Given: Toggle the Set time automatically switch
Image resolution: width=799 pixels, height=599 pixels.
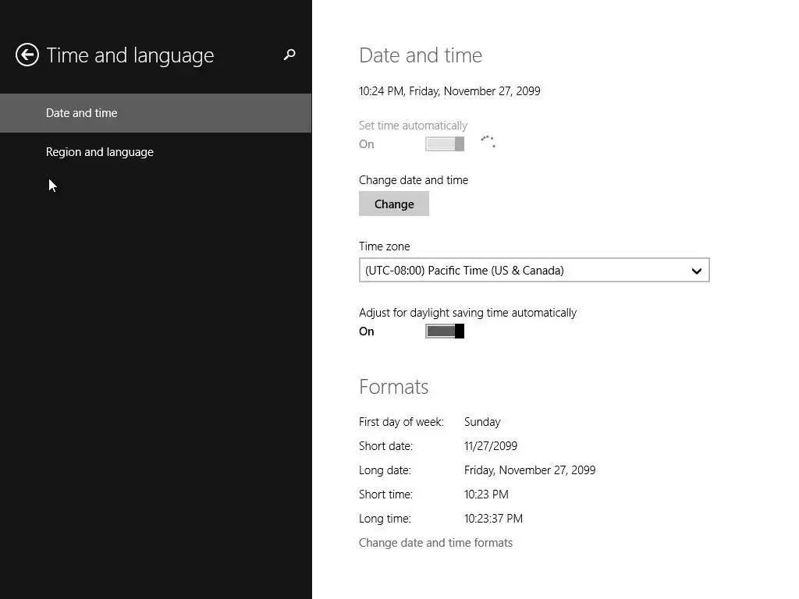Looking at the screenshot, I should [x=445, y=144].
